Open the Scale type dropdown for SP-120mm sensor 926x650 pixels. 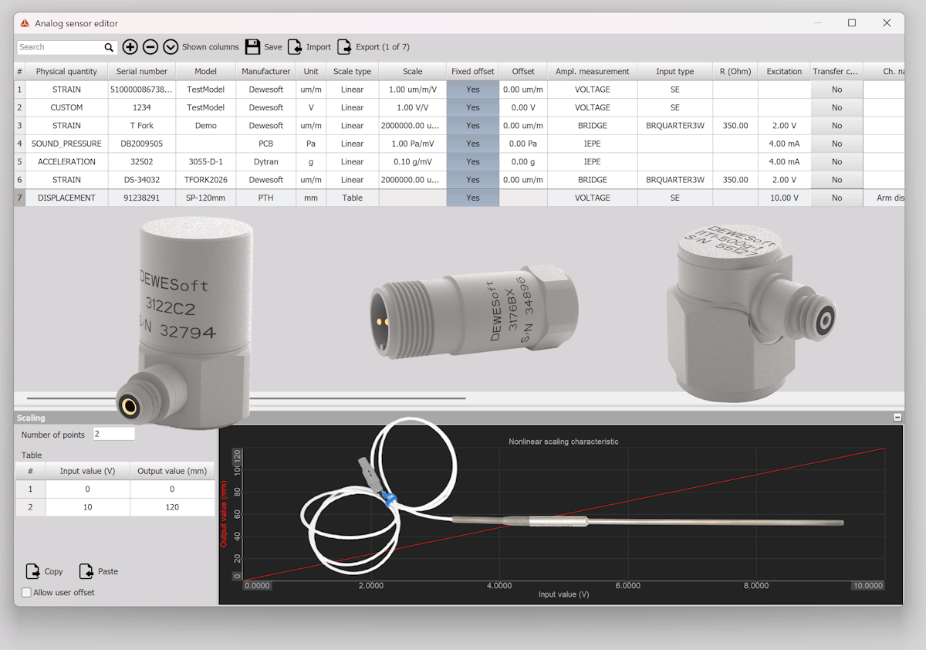pyautogui.click(x=352, y=197)
